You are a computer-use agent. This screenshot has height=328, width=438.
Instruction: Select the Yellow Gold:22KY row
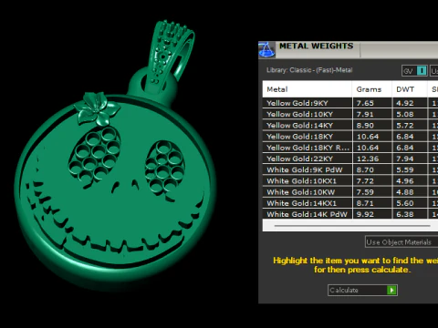[350, 159]
